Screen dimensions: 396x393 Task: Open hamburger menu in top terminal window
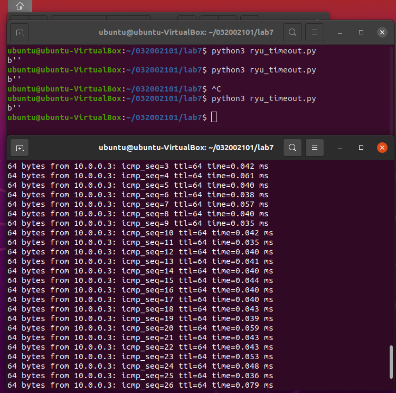[x=315, y=32]
